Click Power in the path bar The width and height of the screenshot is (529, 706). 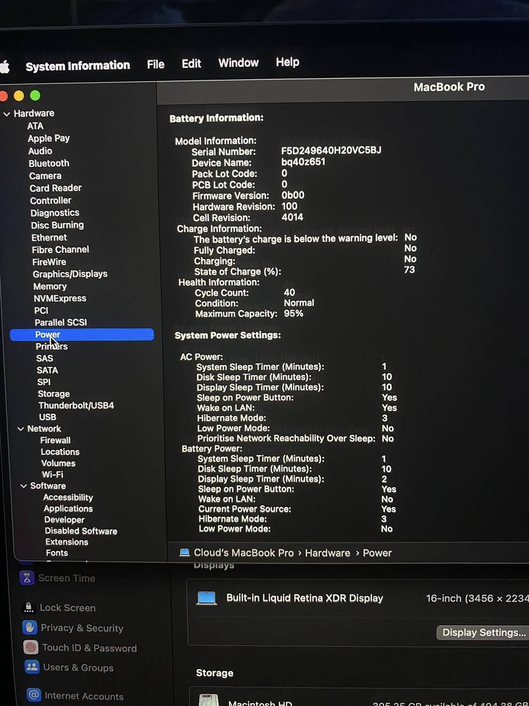tap(377, 553)
